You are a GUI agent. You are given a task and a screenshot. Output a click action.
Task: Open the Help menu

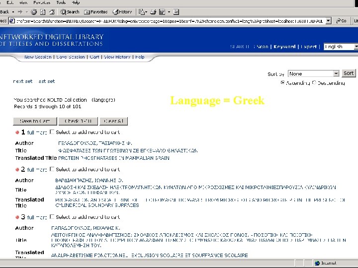76,3
